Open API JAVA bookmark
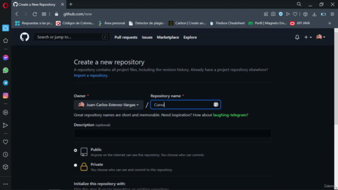 [x=300, y=23]
